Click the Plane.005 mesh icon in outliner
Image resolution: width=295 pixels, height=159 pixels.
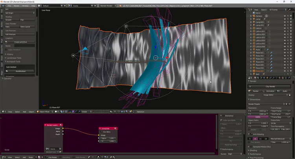click(x=254, y=65)
